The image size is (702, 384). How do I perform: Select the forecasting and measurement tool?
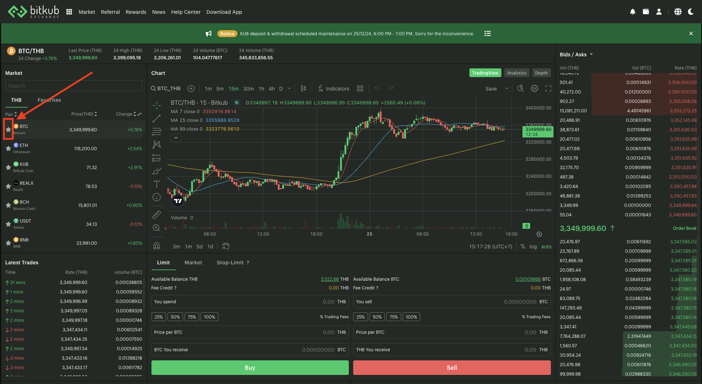click(x=157, y=158)
